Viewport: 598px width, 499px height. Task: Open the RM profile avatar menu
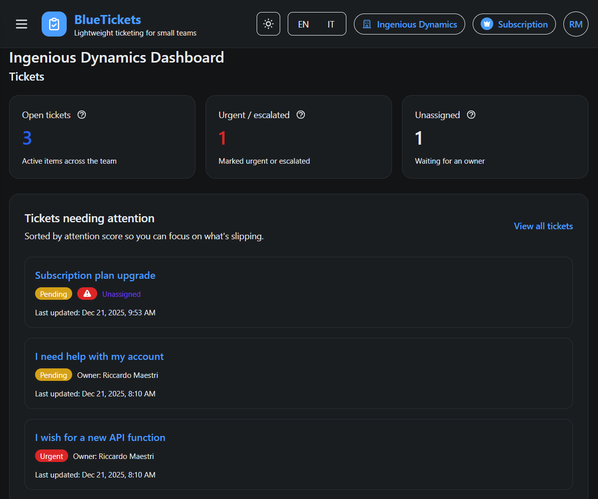click(575, 24)
